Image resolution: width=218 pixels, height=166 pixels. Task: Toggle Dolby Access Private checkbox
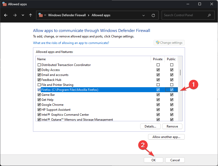point(158,70)
